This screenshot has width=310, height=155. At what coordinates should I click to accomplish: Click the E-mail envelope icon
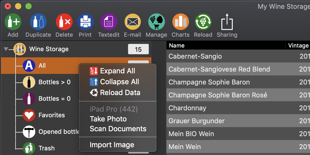[x=132, y=22]
